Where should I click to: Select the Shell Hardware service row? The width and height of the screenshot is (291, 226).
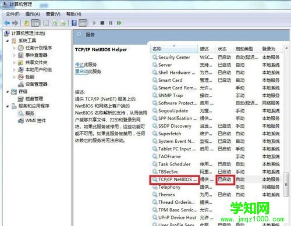point(216,73)
